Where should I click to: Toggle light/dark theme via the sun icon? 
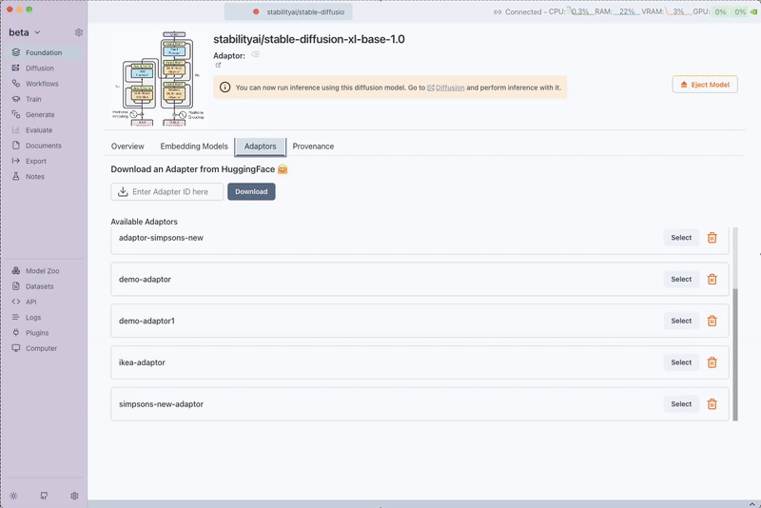coord(13,496)
